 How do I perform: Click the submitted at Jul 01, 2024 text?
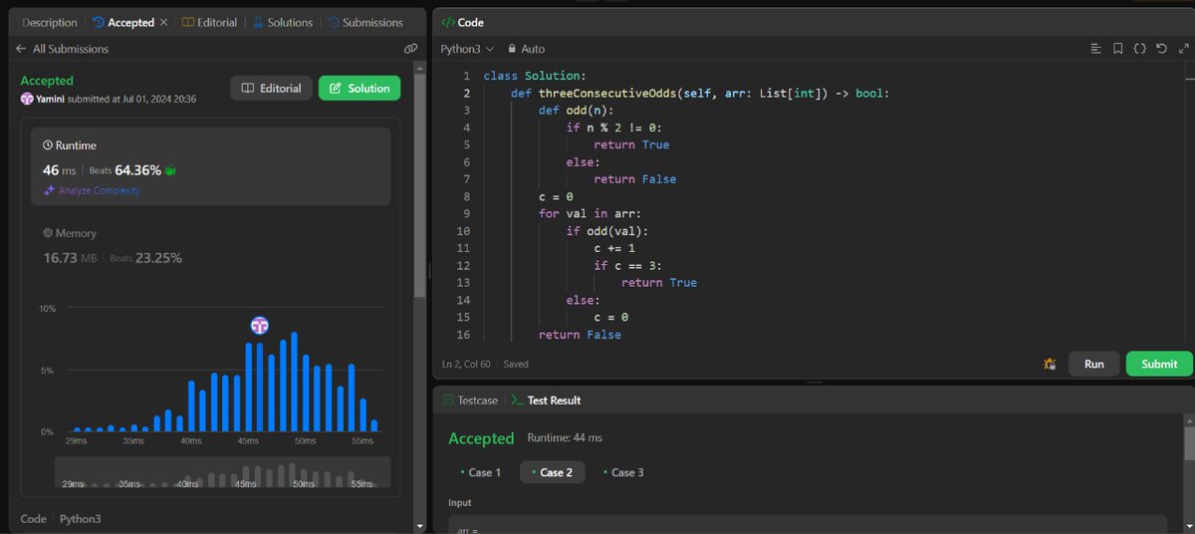click(x=130, y=99)
